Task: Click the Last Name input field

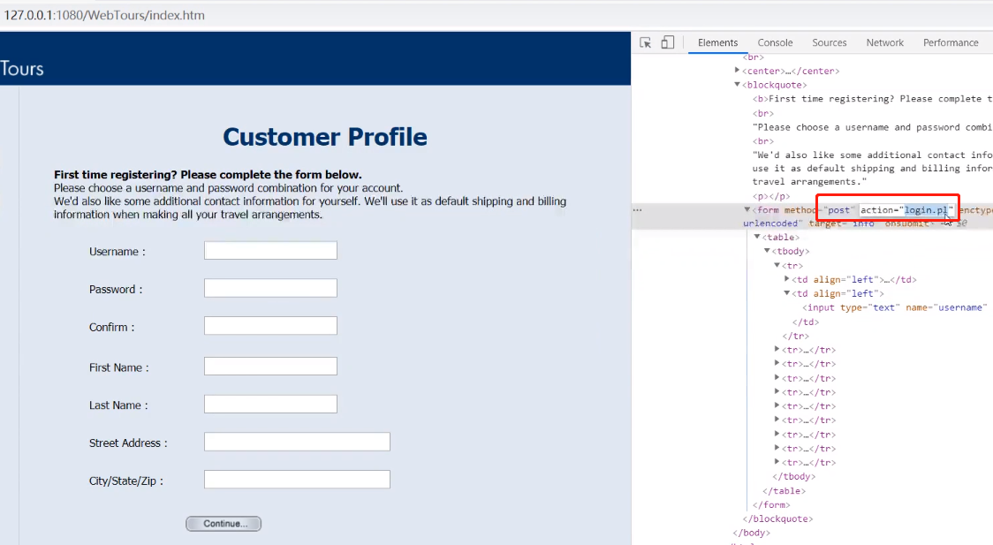Action: pyautogui.click(x=270, y=404)
